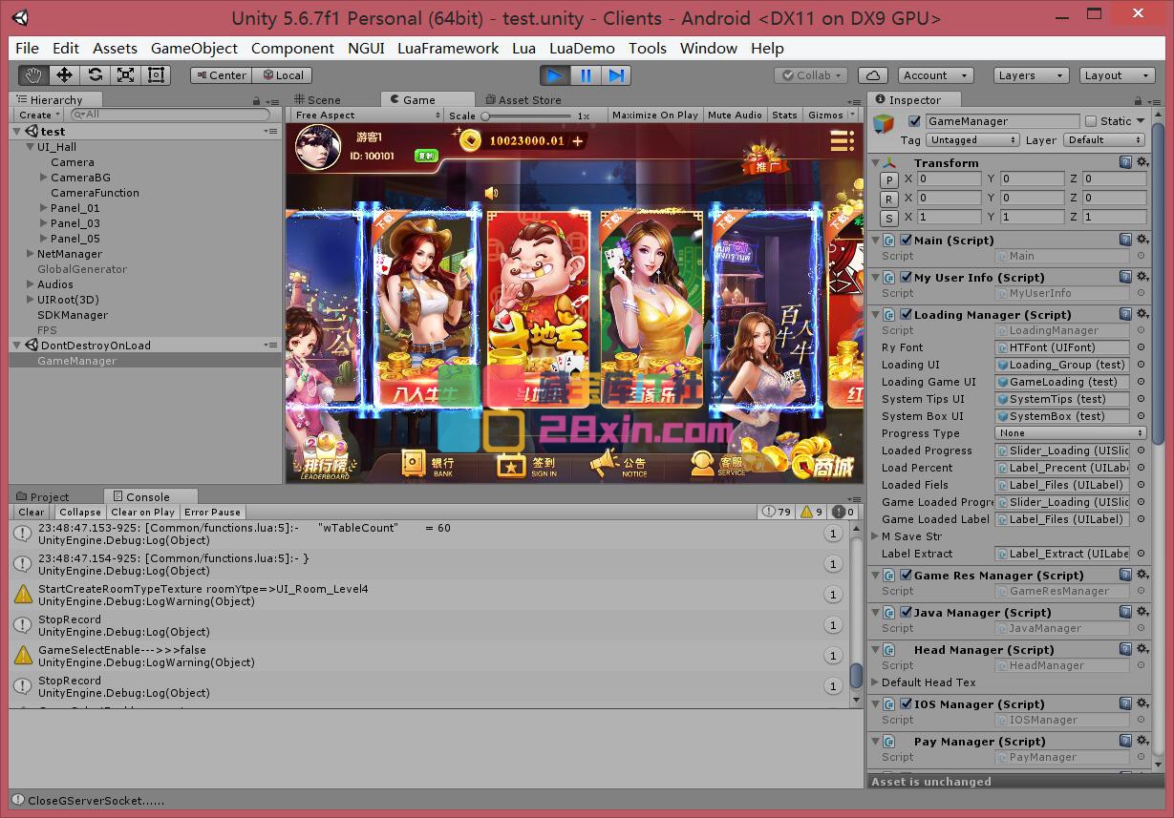The width and height of the screenshot is (1174, 818).
Task: Open the NGUI menu
Action: click(366, 48)
